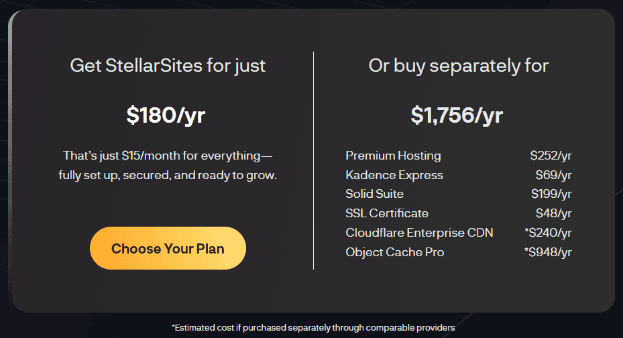Click the "Or buy separately for" heading
The height and width of the screenshot is (338, 623).
[459, 66]
